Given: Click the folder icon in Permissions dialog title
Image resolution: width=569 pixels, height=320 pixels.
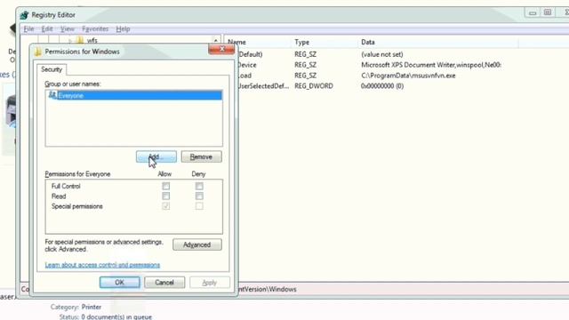Looking at the screenshot, I should click(x=38, y=52).
